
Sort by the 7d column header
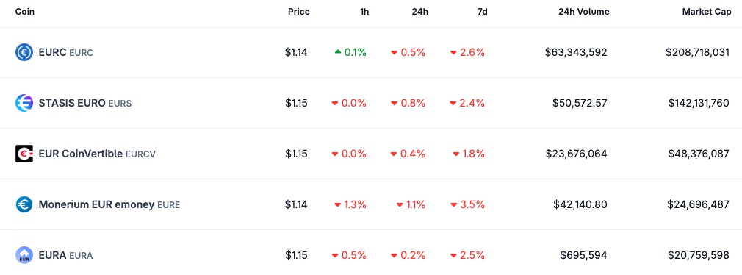[482, 12]
